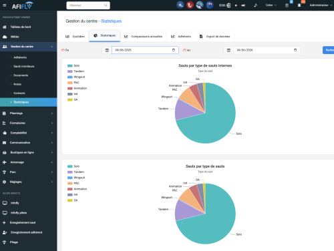Toggle Init legend in lower chart
This screenshot has height=251, width=334.
pos(73,194)
